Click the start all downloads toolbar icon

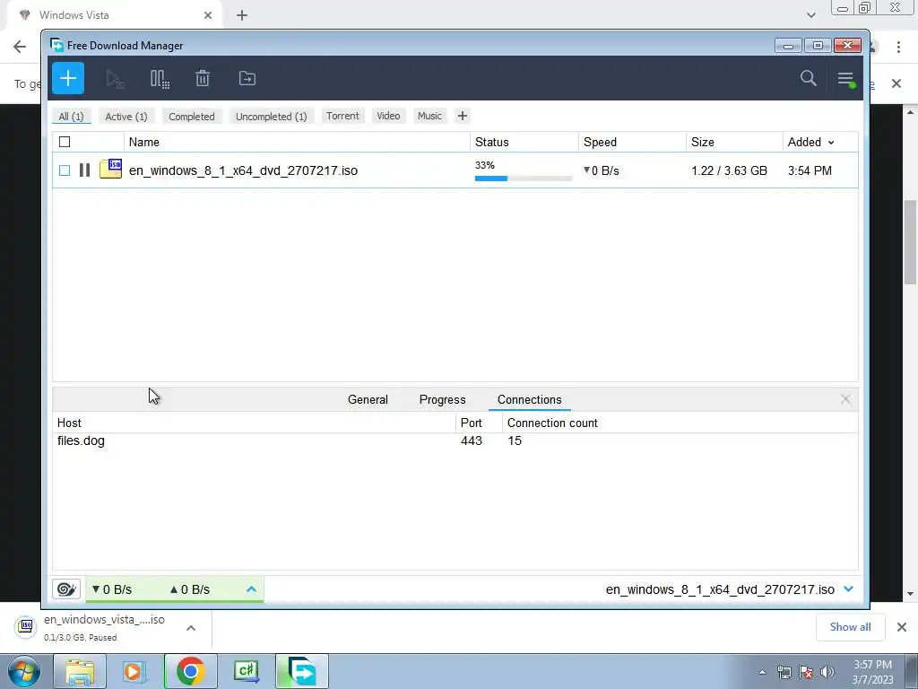click(x=114, y=79)
